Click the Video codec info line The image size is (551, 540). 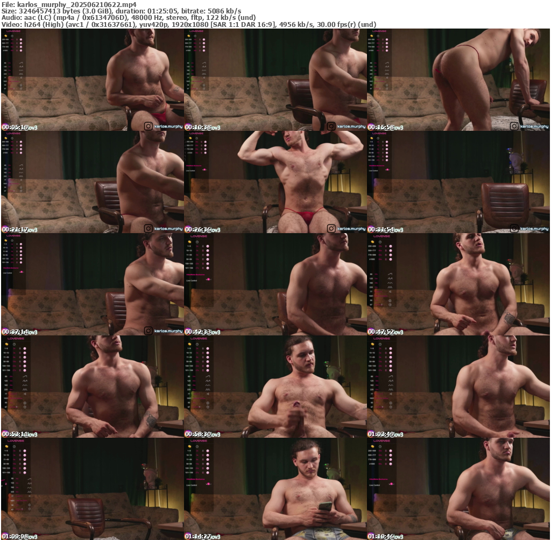click(x=188, y=24)
